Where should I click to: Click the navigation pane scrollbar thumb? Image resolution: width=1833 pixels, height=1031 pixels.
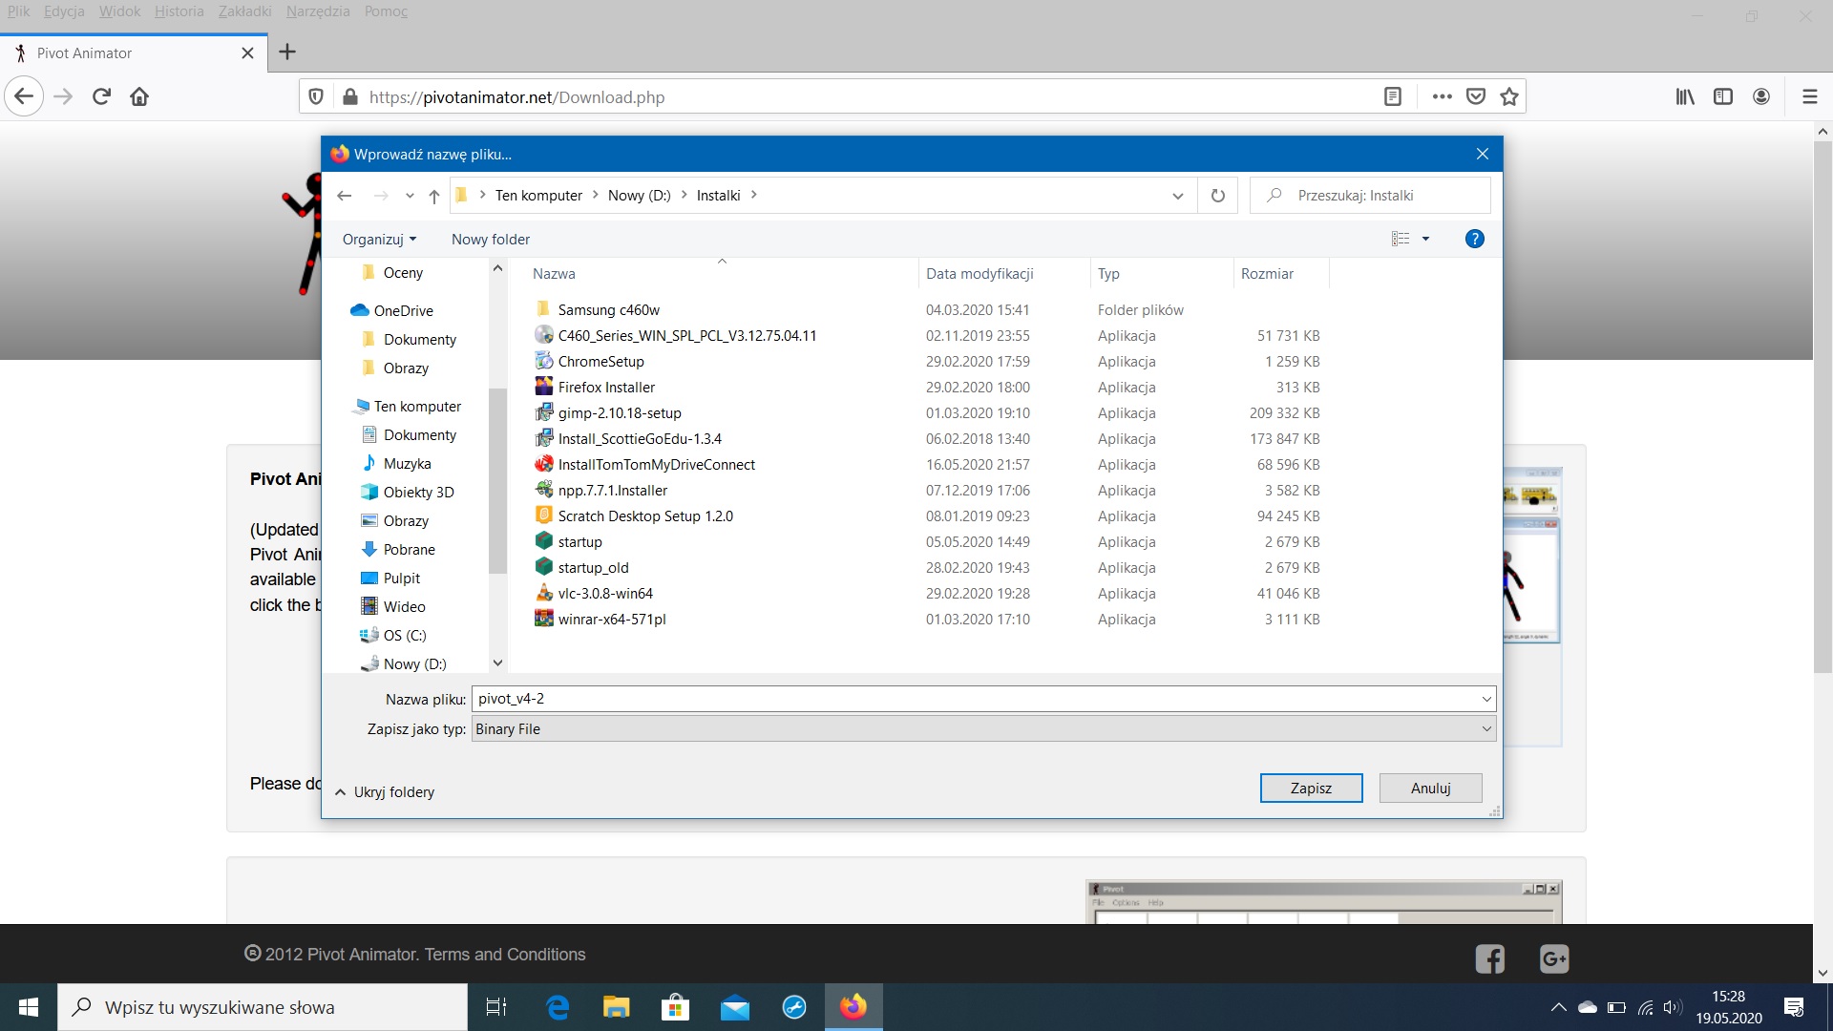[x=497, y=480]
